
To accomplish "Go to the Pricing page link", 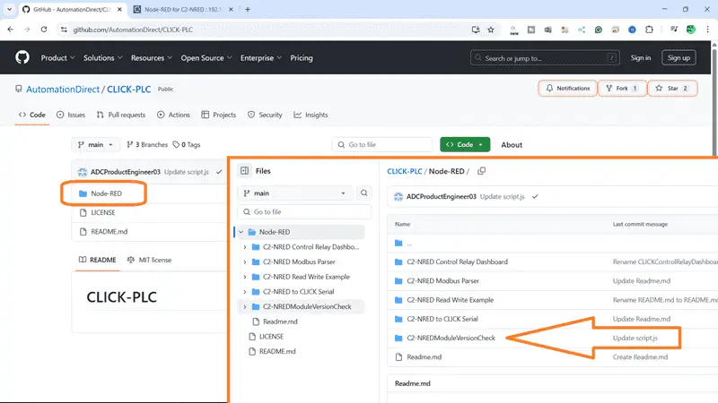I will (302, 58).
